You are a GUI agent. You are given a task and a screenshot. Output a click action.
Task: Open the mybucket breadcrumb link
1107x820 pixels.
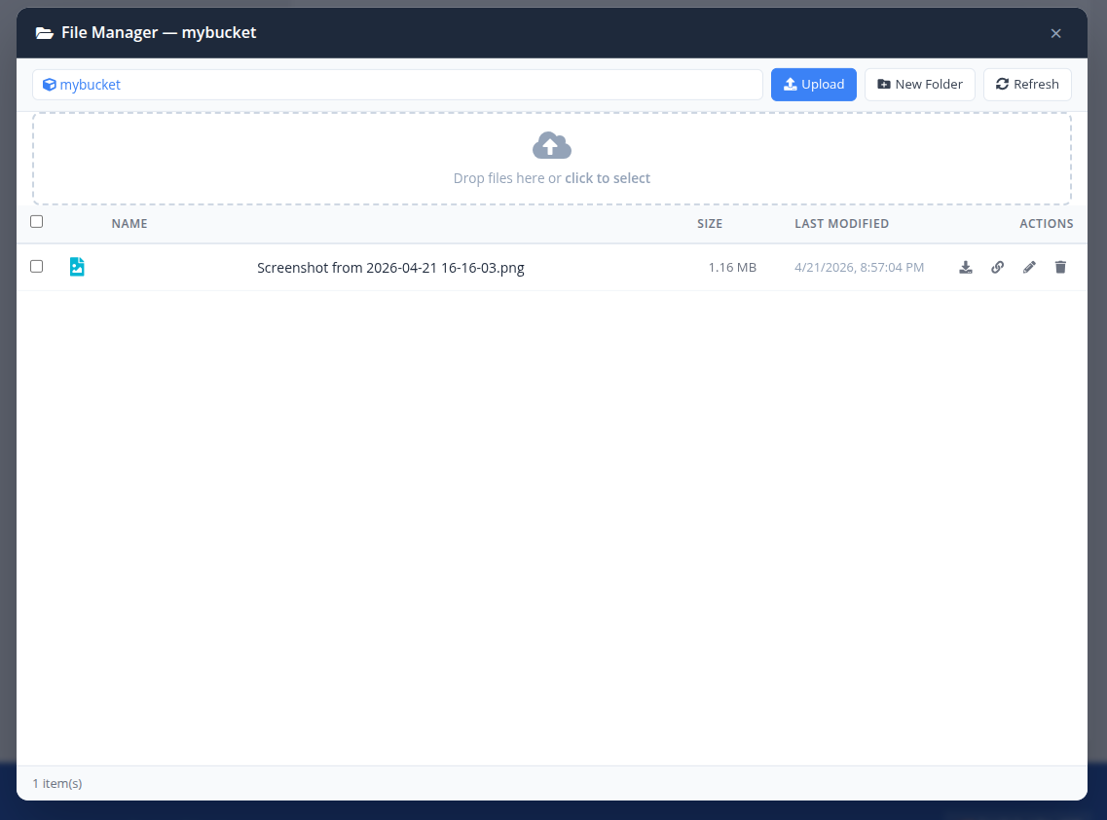pos(89,85)
